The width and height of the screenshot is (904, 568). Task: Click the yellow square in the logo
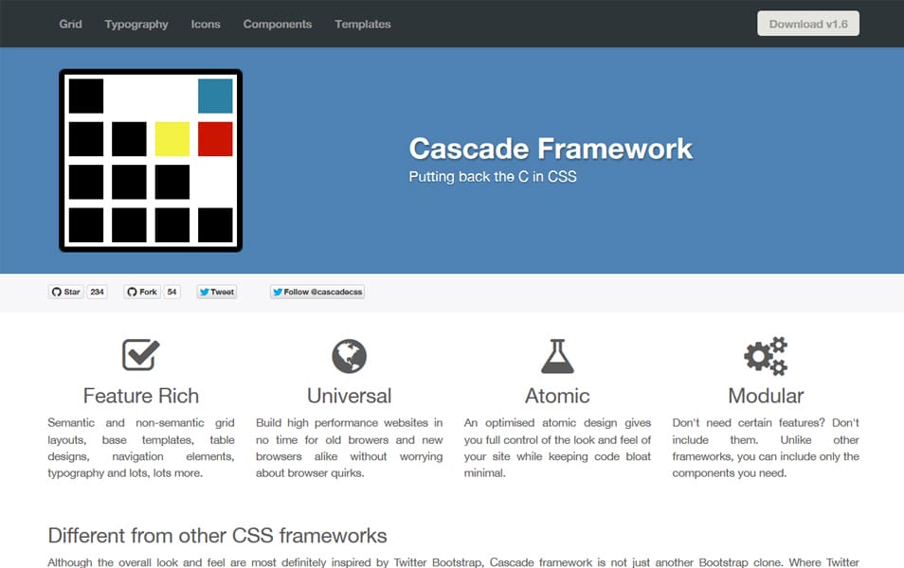pos(172,139)
